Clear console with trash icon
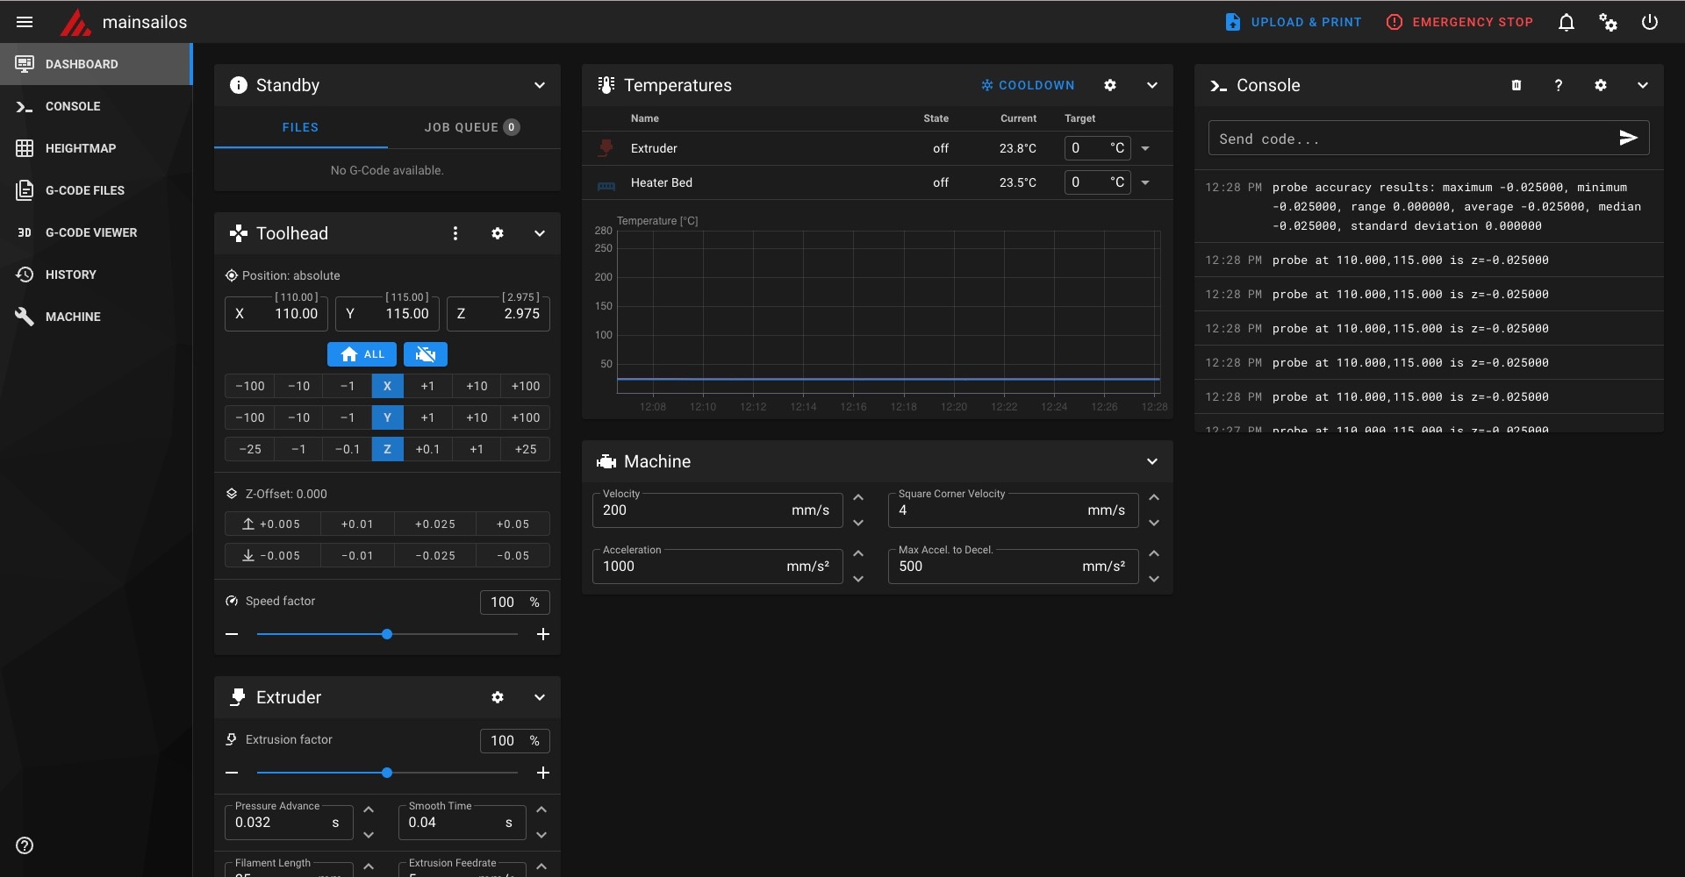The image size is (1685, 877). click(1516, 85)
